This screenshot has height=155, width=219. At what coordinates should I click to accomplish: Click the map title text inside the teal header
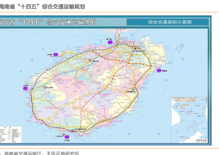pos(47,22)
